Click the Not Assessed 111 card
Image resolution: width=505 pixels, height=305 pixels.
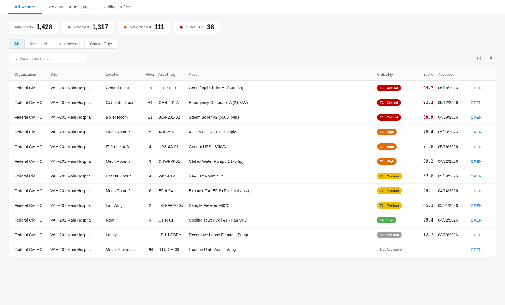click(144, 27)
